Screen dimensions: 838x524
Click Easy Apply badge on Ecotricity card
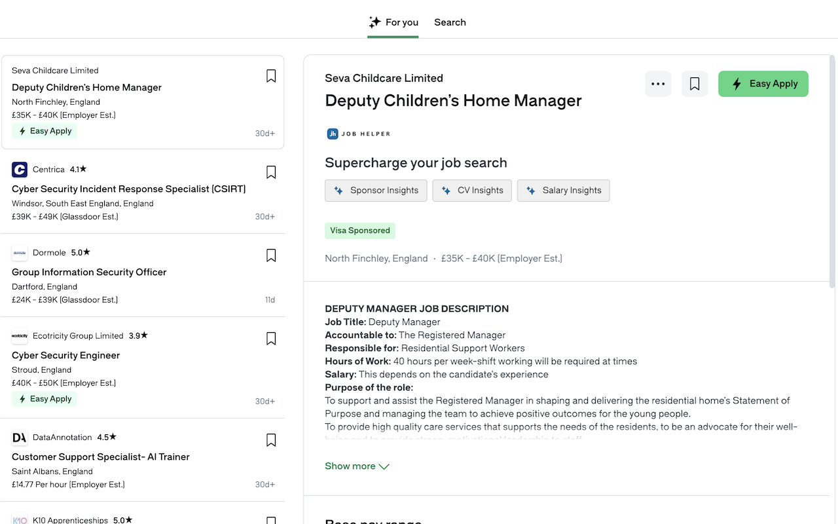45,399
